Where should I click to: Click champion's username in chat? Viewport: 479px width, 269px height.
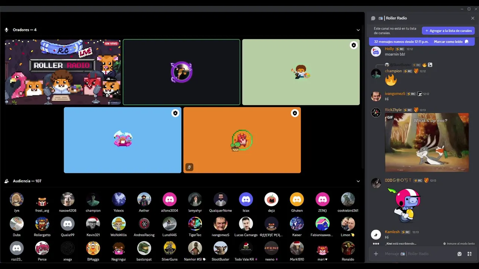coord(393,71)
